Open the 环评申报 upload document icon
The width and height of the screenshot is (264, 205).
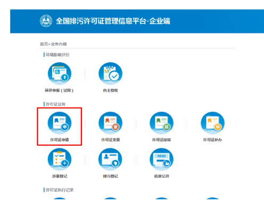pos(60,73)
